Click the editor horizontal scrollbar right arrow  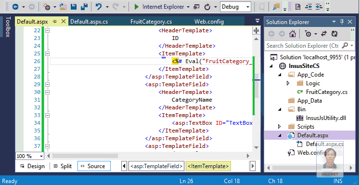248,156
